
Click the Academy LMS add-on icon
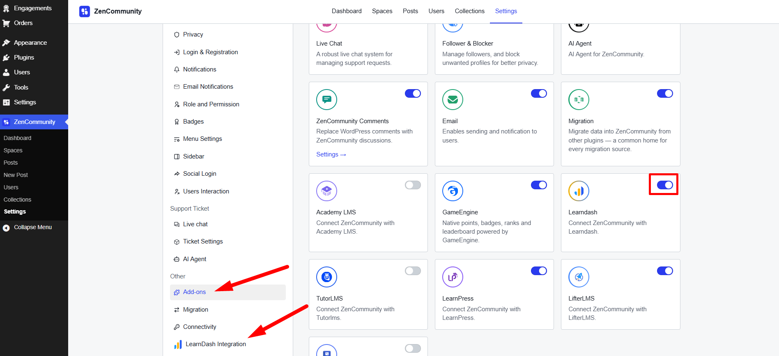click(x=327, y=191)
